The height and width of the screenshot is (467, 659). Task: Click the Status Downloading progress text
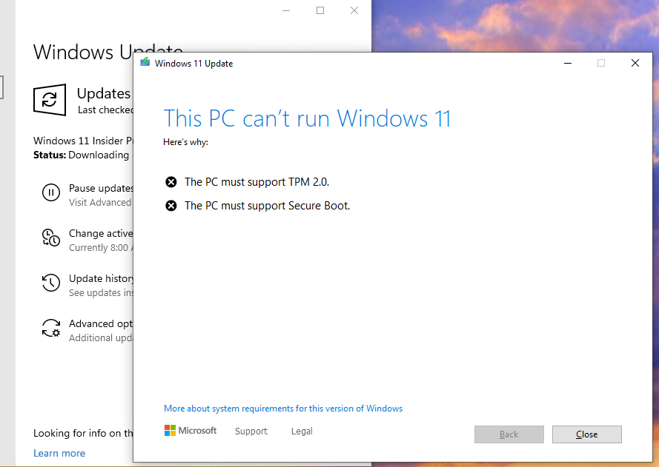tap(82, 155)
